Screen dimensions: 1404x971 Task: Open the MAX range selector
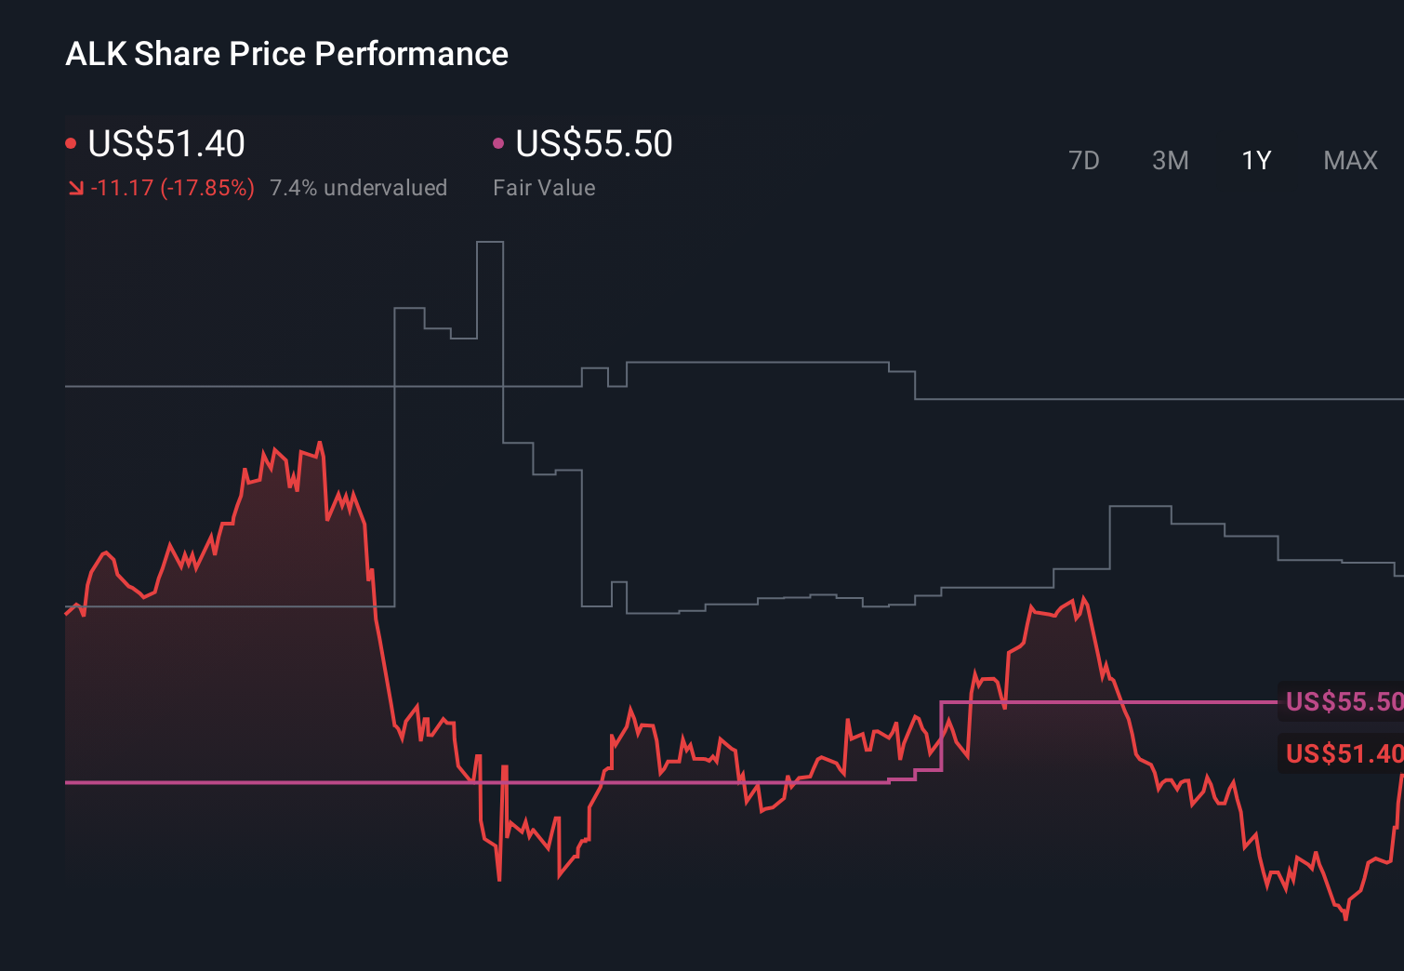coord(1350,160)
